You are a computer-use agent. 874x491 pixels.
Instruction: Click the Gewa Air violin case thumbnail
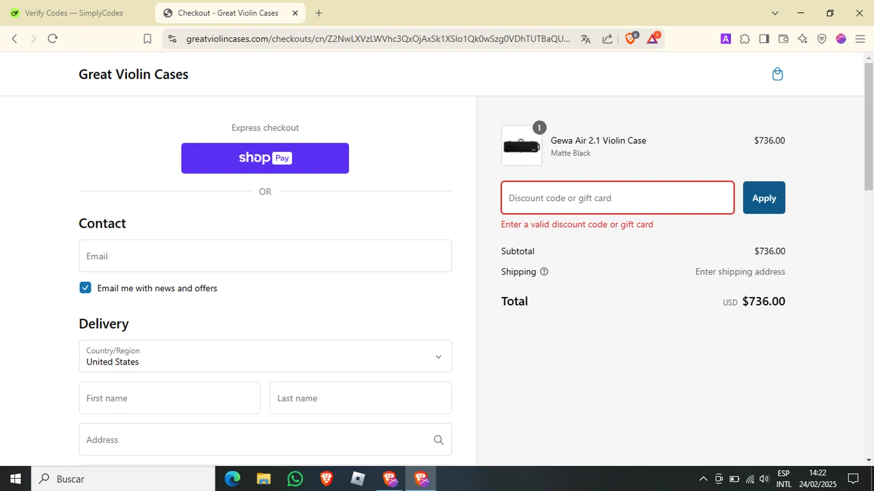click(521, 146)
